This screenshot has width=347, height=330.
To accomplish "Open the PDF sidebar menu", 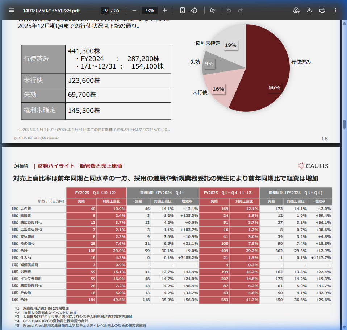I will (12, 10).
